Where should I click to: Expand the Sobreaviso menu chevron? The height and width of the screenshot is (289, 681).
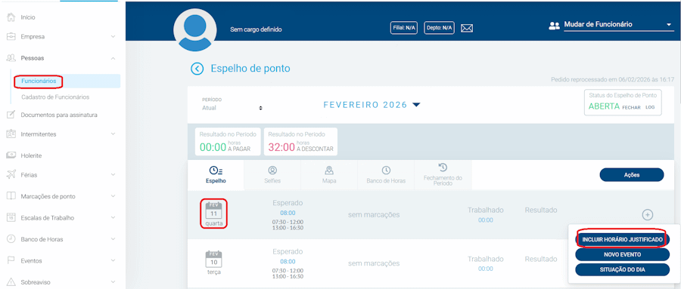click(x=113, y=282)
